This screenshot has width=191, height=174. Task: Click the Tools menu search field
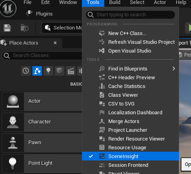coord(130,15)
